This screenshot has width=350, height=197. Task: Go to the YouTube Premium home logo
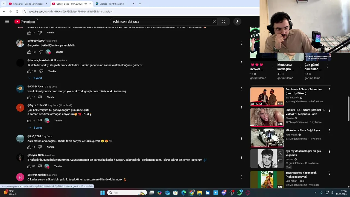[25, 22]
